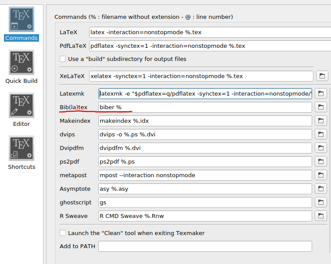Open the Shortcuts settings page
Viewport: 331px width, 264px height.
pyautogui.click(x=21, y=153)
